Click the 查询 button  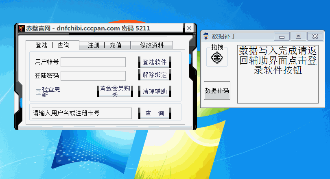155,113
